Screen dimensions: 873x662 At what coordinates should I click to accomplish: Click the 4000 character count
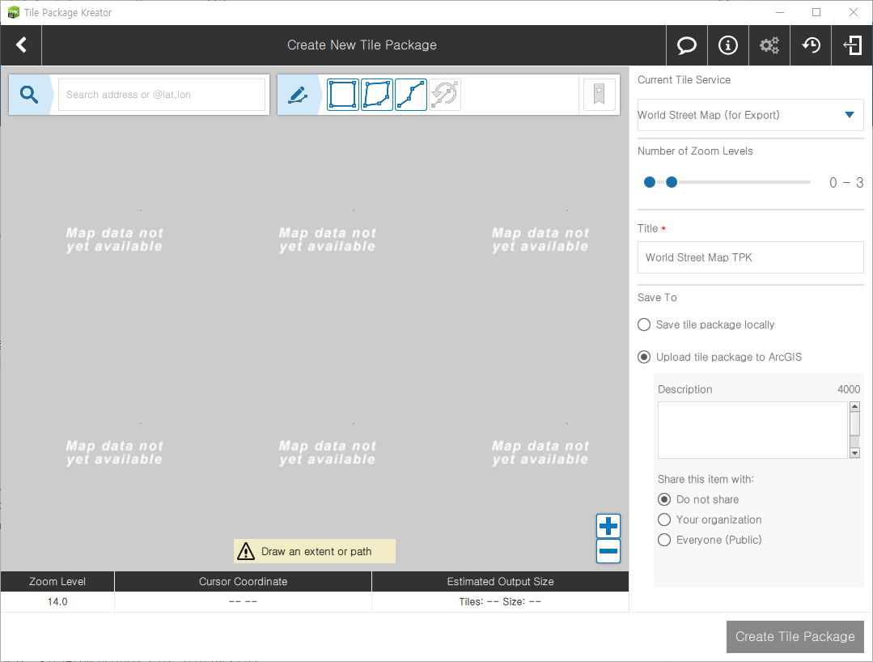click(x=849, y=390)
